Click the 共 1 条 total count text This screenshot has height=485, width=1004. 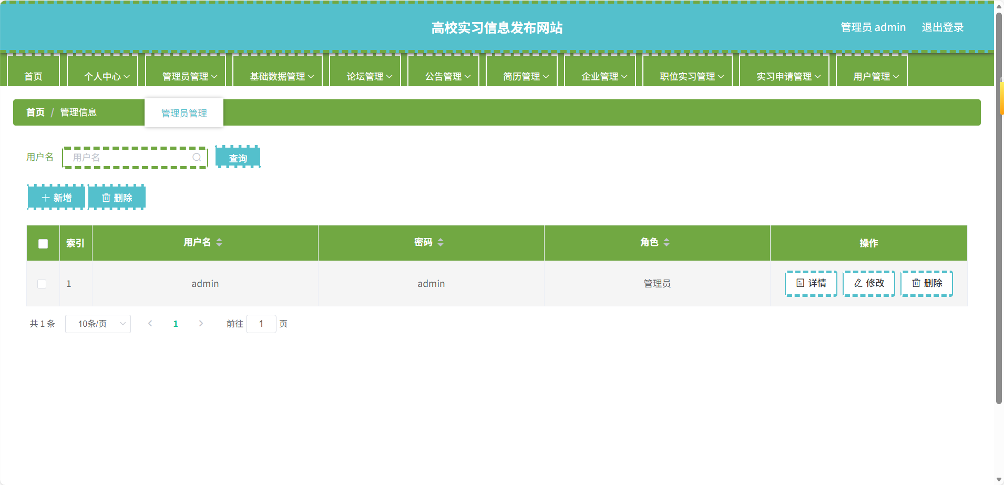coord(42,324)
